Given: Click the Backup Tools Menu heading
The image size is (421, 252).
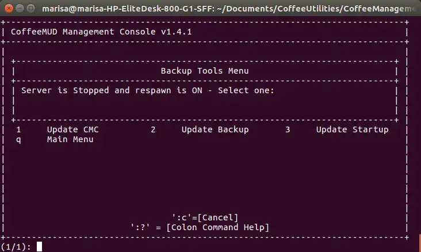Looking at the screenshot, I should pyautogui.click(x=205, y=71).
